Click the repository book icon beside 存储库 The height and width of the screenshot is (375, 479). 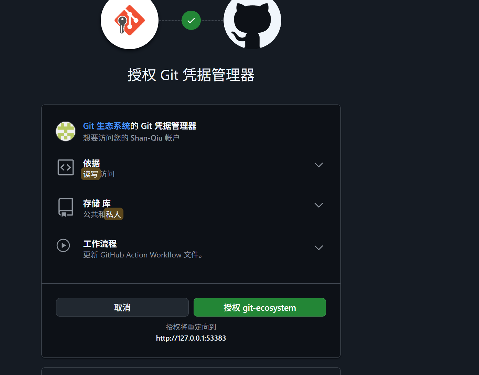[66, 207]
